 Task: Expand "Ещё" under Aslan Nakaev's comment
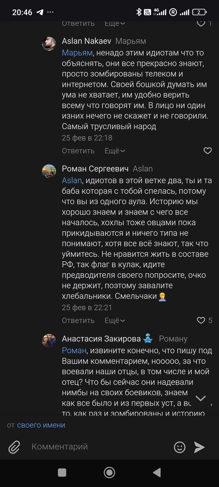(x=115, y=151)
